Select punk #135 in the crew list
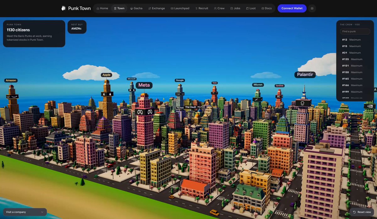 pyautogui.click(x=355, y=59)
